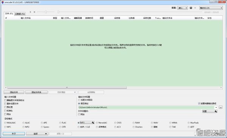
Task: Open the language selection dropdown at top right
Action: coord(211,8)
